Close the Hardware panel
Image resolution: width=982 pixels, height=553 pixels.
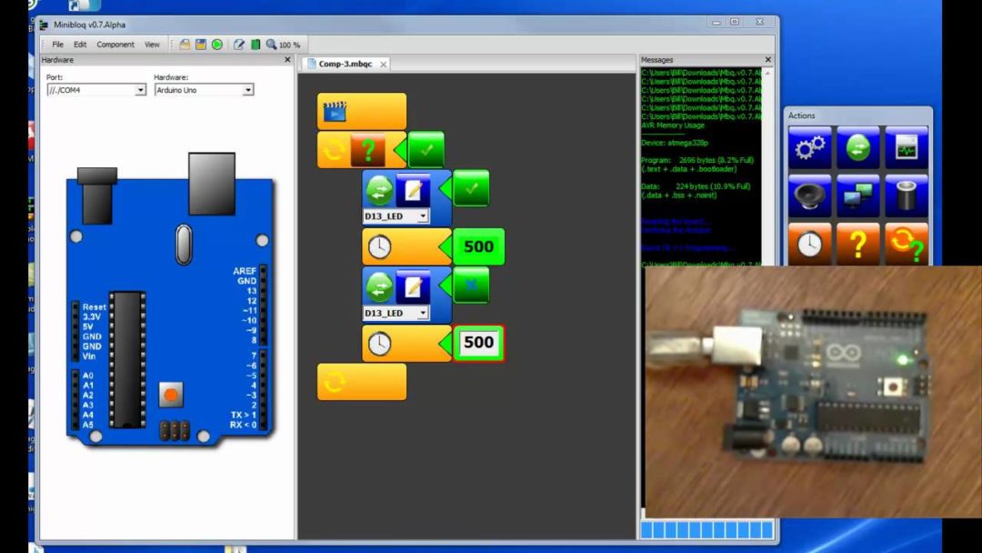287,60
